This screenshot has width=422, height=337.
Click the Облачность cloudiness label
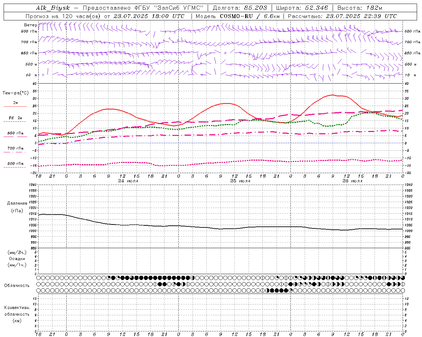(x=17, y=286)
